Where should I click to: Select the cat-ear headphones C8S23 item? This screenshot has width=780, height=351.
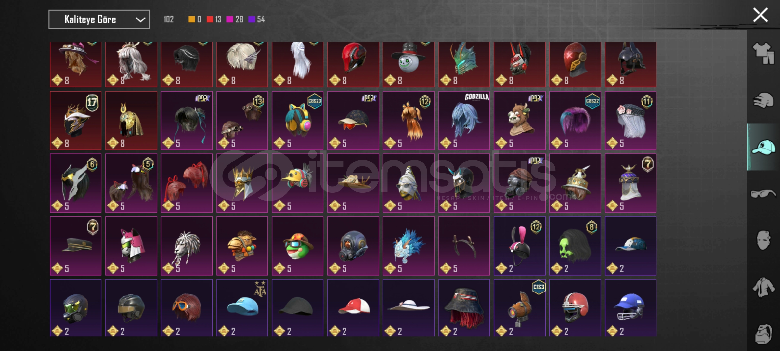pyautogui.click(x=298, y=121)
